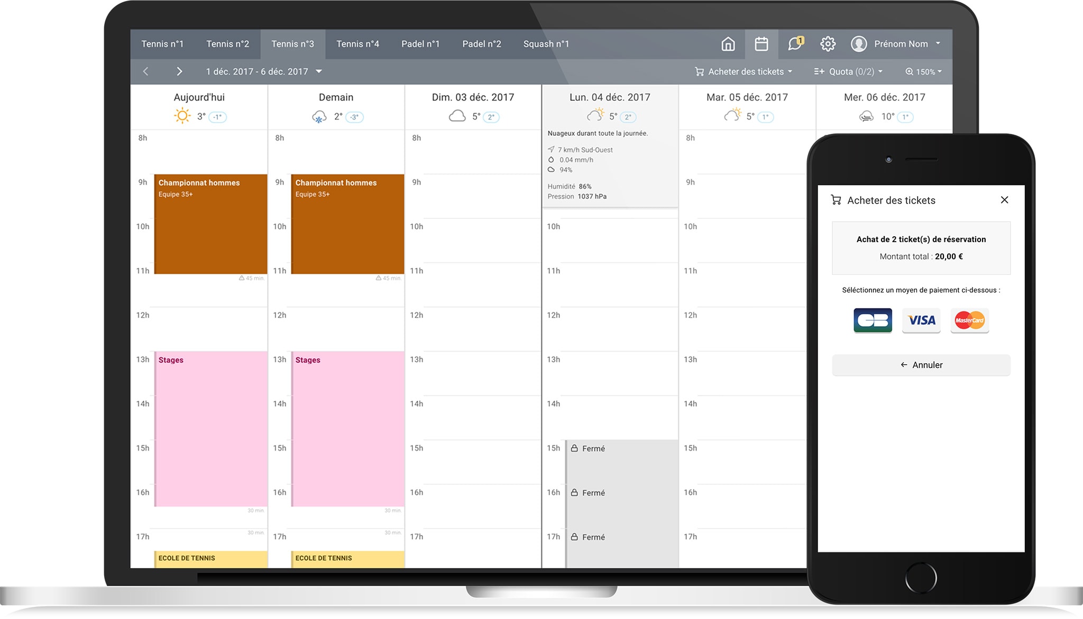This screenshot has width=1083, height=619.
Task: Click the user avatar icon
Action: point(859,44)
